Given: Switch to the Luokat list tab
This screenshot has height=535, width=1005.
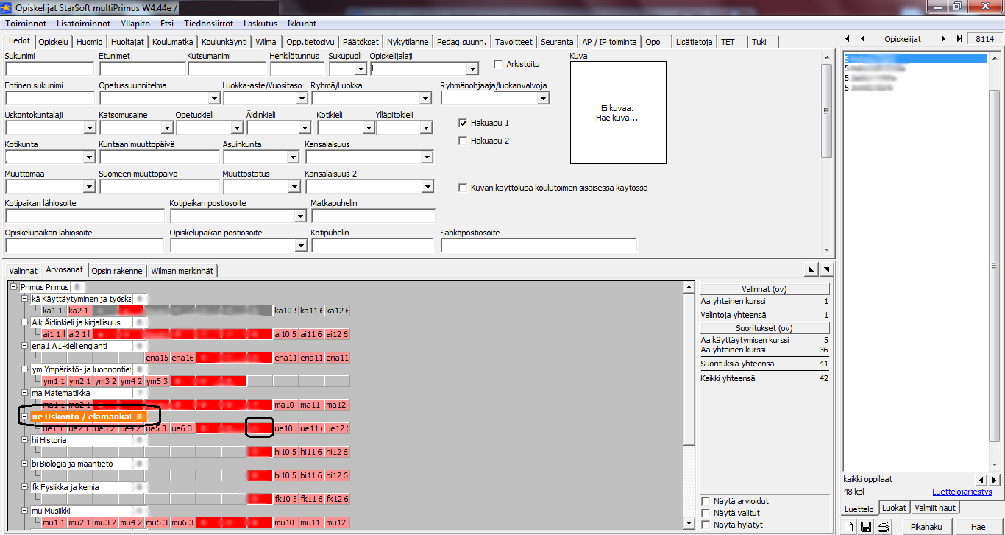Looking at the screenshot, I should pyautogui.click(x=894, y=508).
